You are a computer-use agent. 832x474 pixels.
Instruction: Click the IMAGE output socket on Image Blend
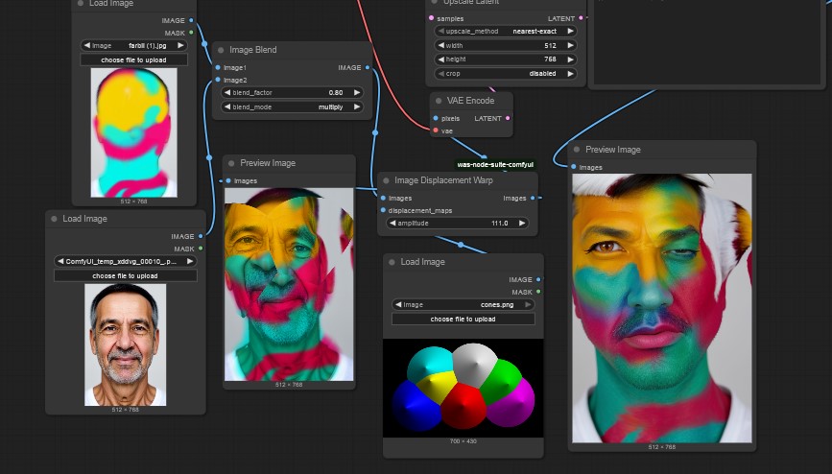click(368, 67)
